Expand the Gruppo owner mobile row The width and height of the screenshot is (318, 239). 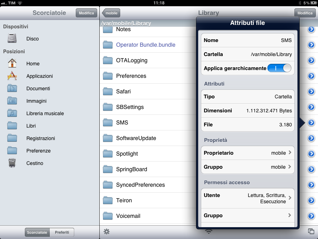(248, 167)
